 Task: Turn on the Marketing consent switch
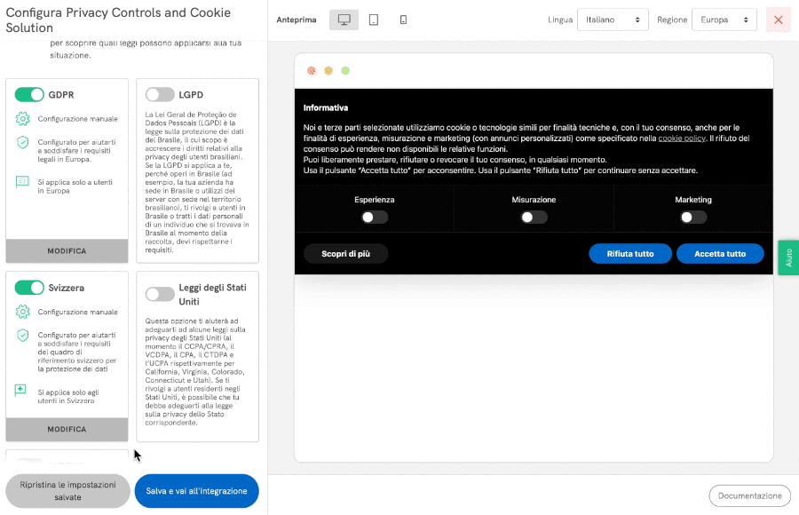(692, 217)
